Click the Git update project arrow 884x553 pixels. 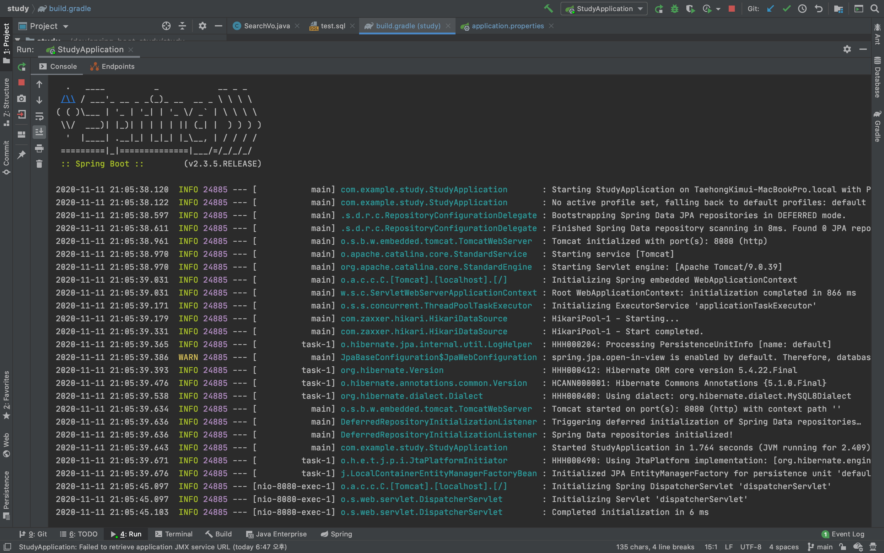coord(770,9)
